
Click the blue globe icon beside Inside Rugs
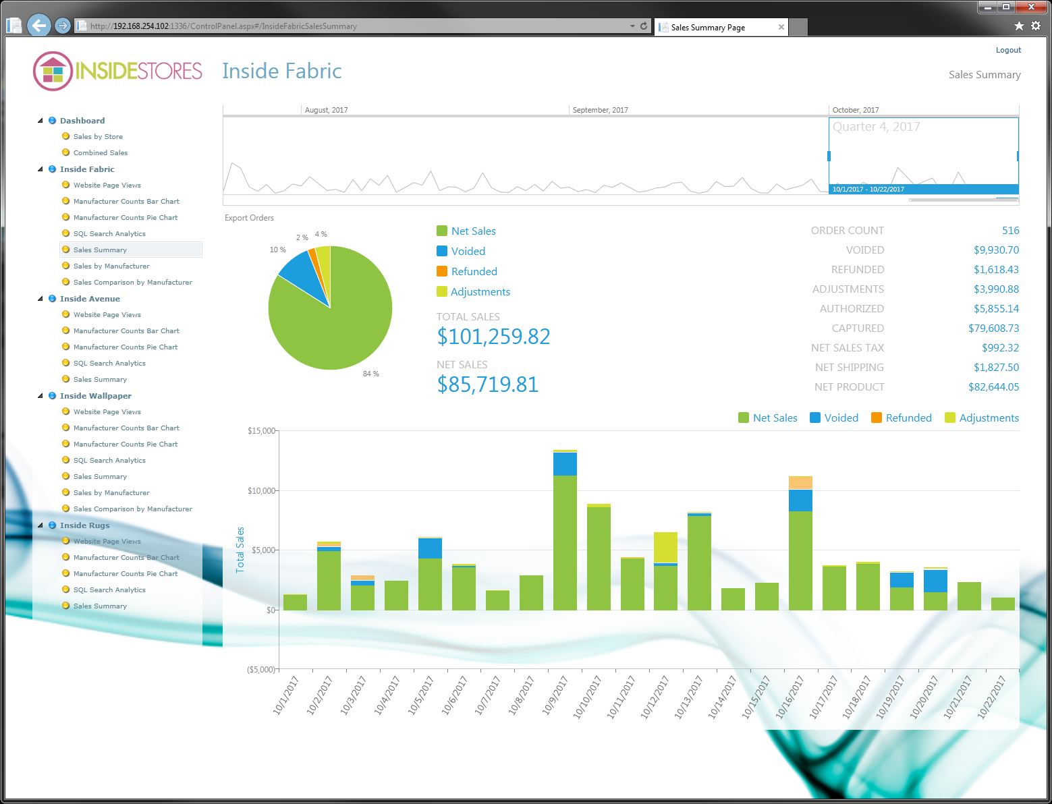[x=52, y=525]
